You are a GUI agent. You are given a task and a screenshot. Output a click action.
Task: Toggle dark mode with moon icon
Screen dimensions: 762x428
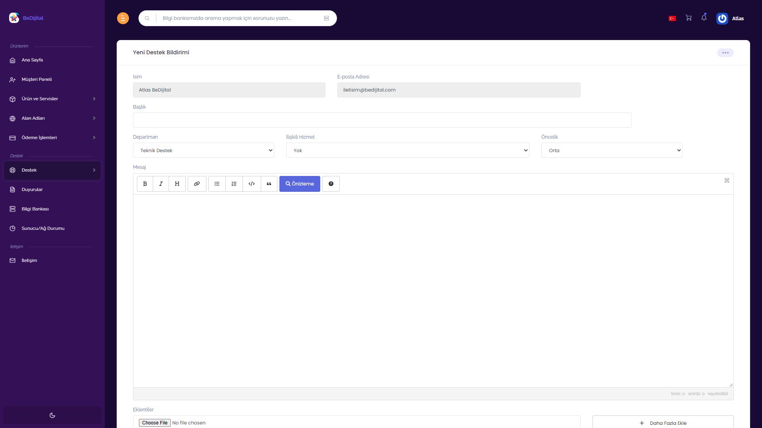click(x=52, y=415)
